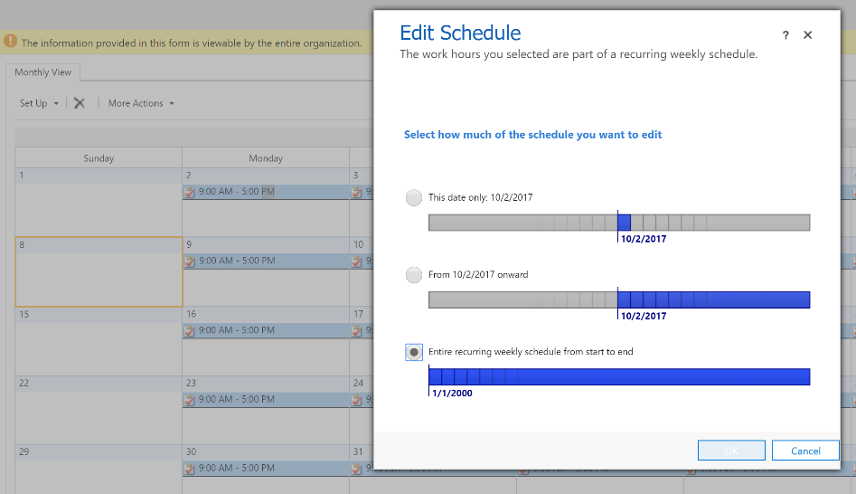Screen dimensions: 856x494
Task: Close the Edit Schedule dialog
Action: coord(807,35)
